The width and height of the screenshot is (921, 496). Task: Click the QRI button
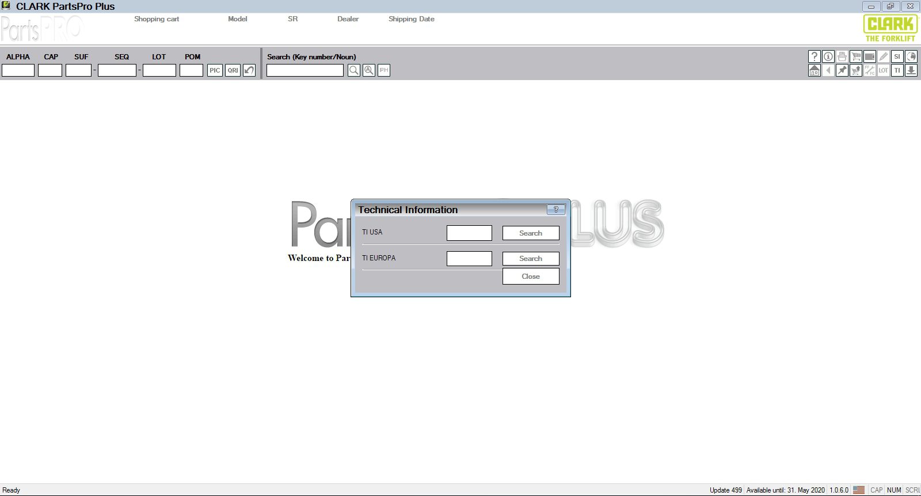(x=233, y=70)
